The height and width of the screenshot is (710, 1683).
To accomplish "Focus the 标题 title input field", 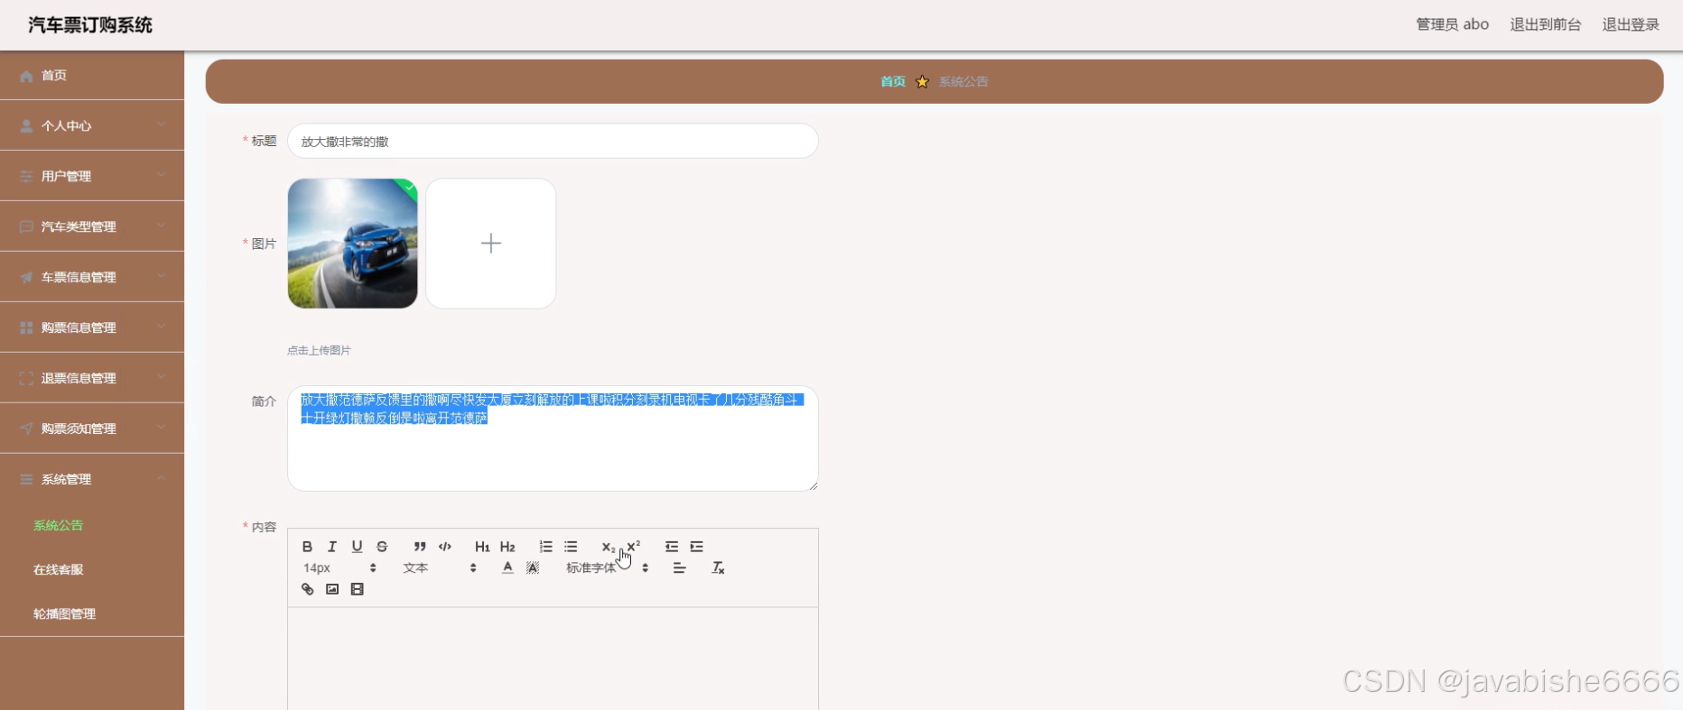I will [x=553, y=142].
